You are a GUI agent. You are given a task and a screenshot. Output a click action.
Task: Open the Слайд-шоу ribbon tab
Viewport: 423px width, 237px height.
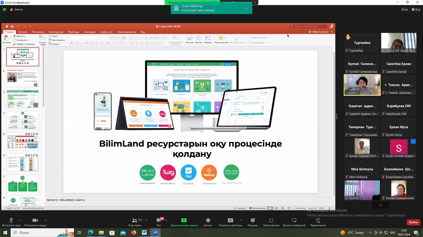pyautogui.click(x=106, y=32)
